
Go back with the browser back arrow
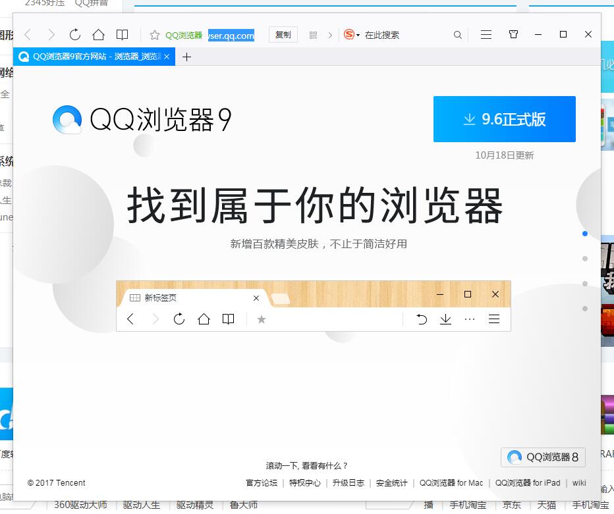point(28,35)
